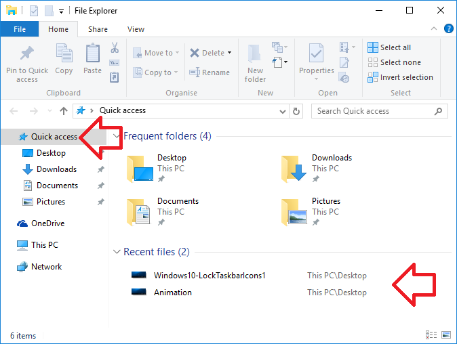Select the Downloads frequent folder icon
457x344 pixels.
[x=294, y=169]
